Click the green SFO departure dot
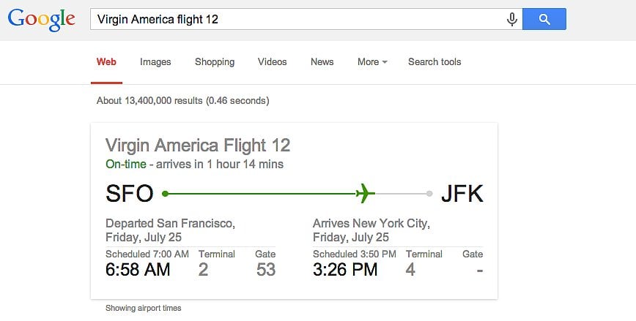The width and height of the screenshot is (636, 321). [165, 194]
